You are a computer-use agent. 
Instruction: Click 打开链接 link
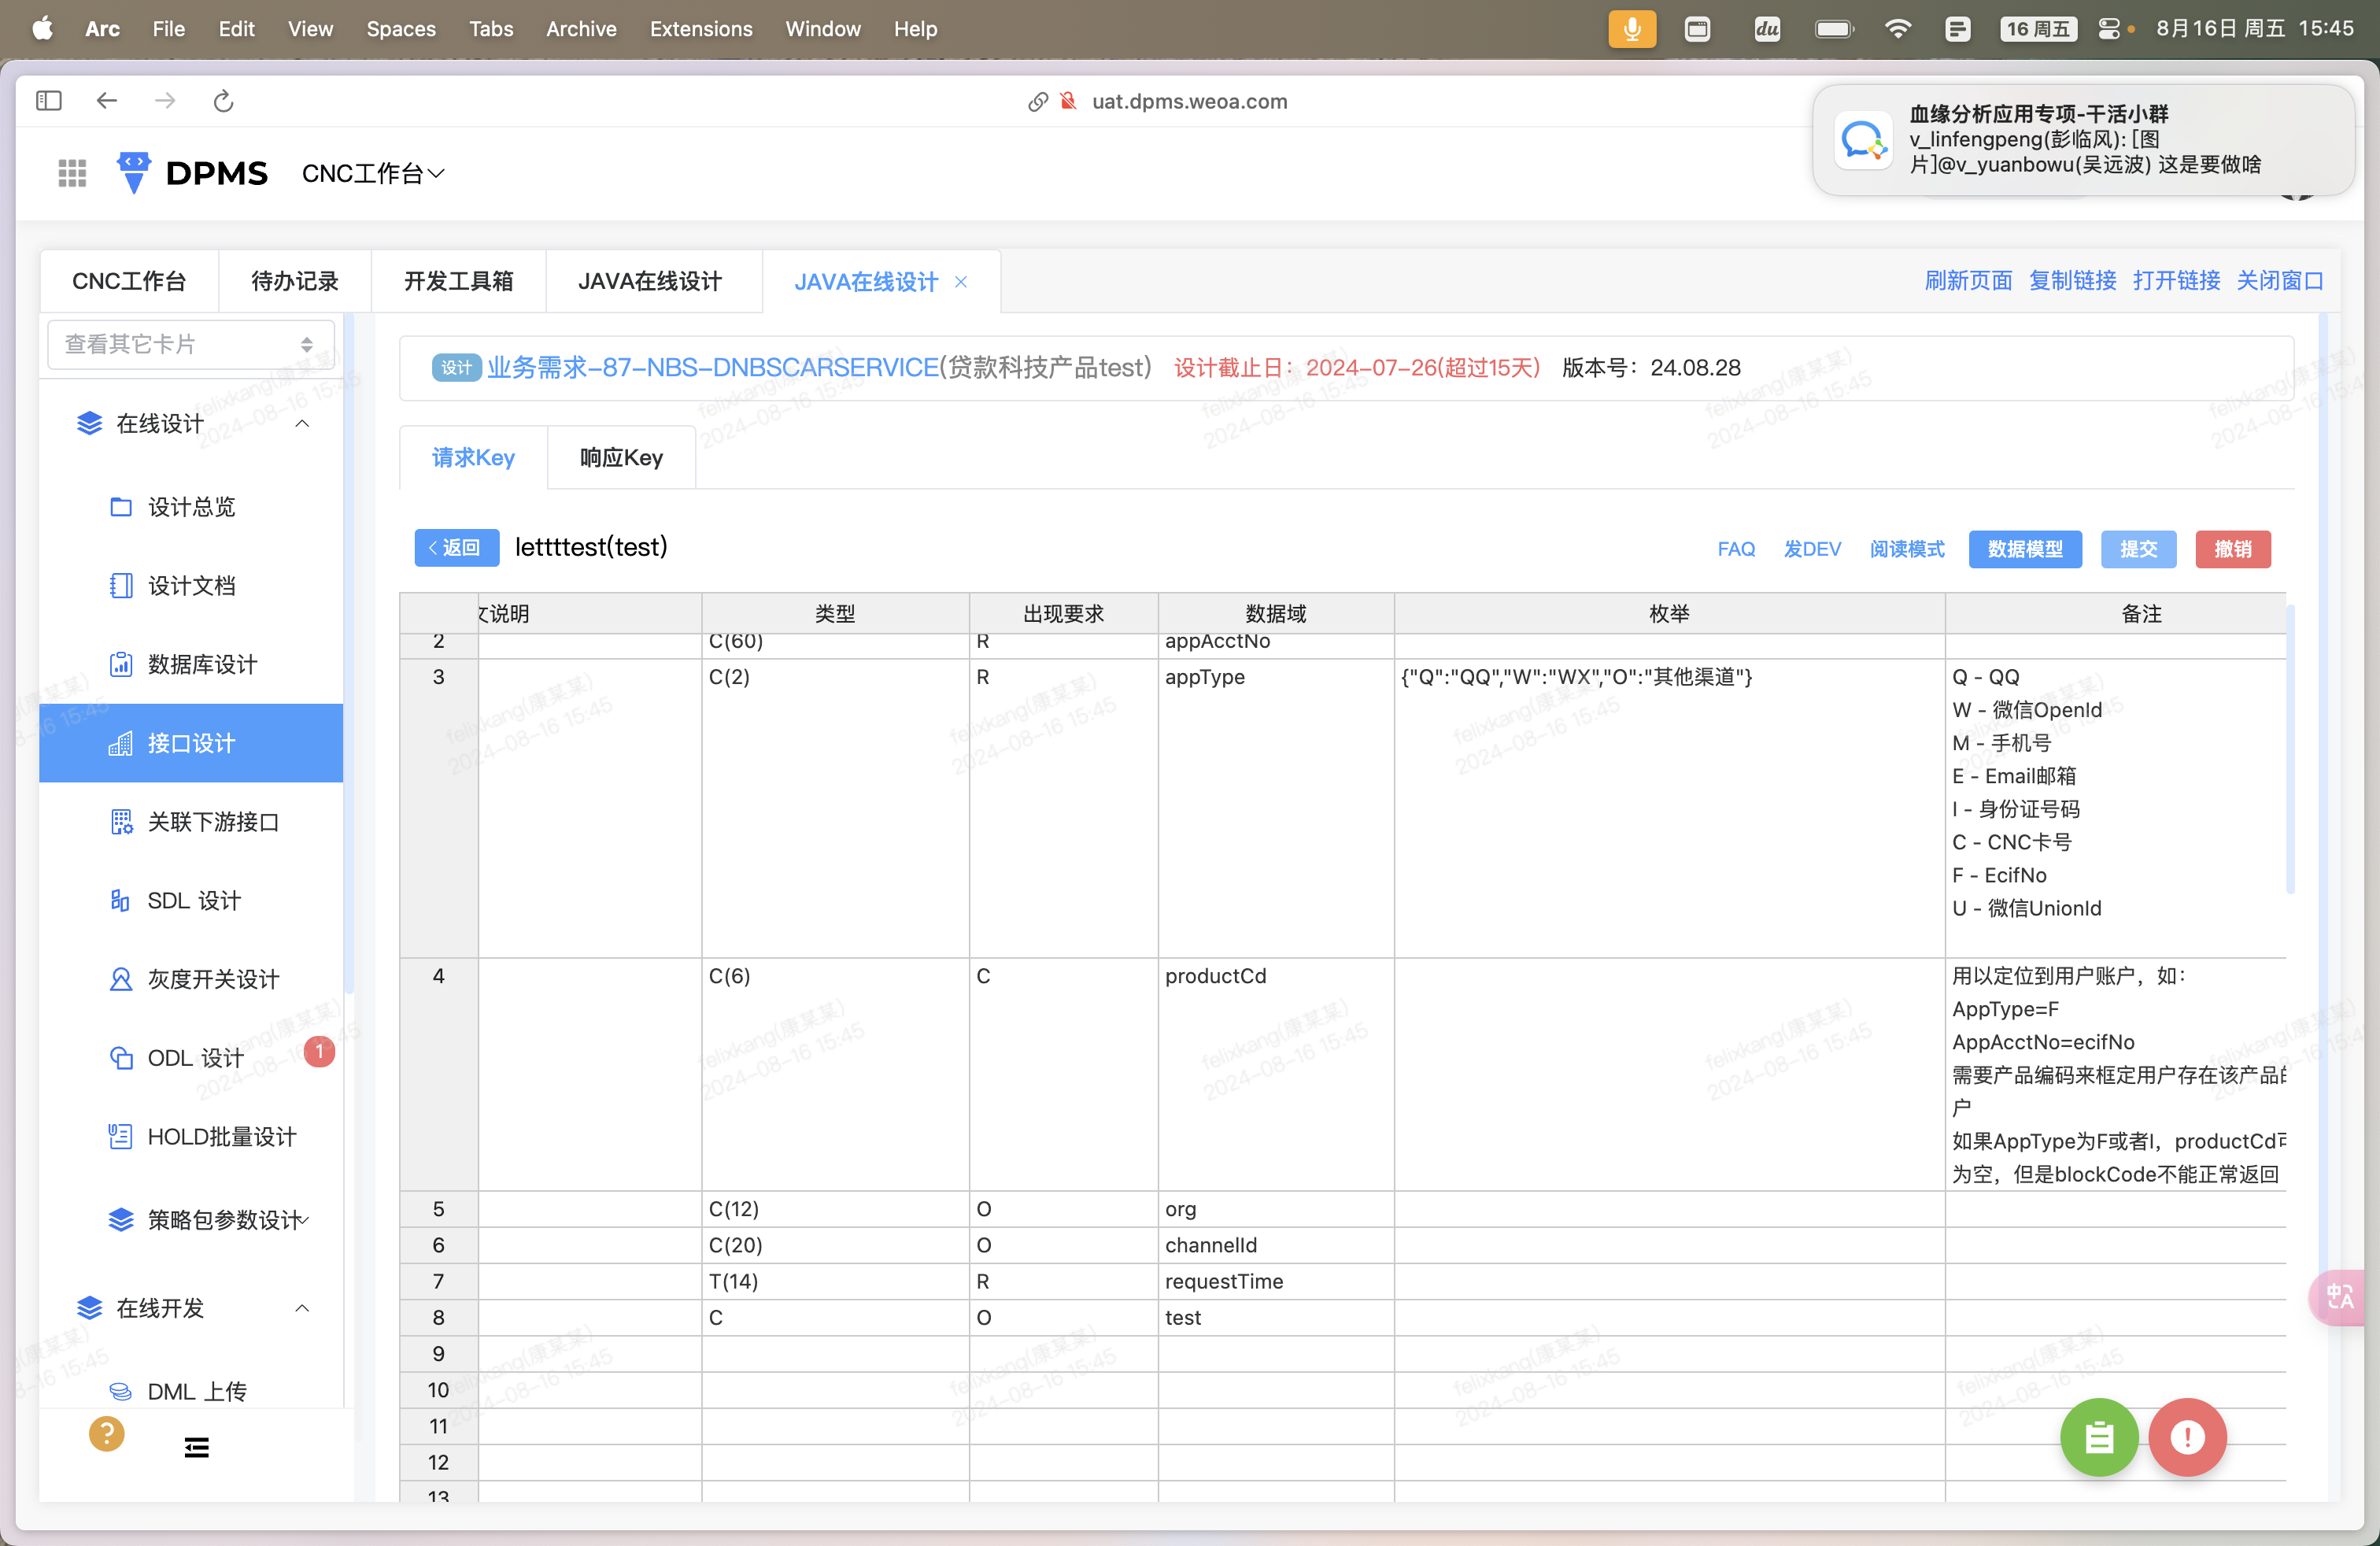(x=2176, y=281)
